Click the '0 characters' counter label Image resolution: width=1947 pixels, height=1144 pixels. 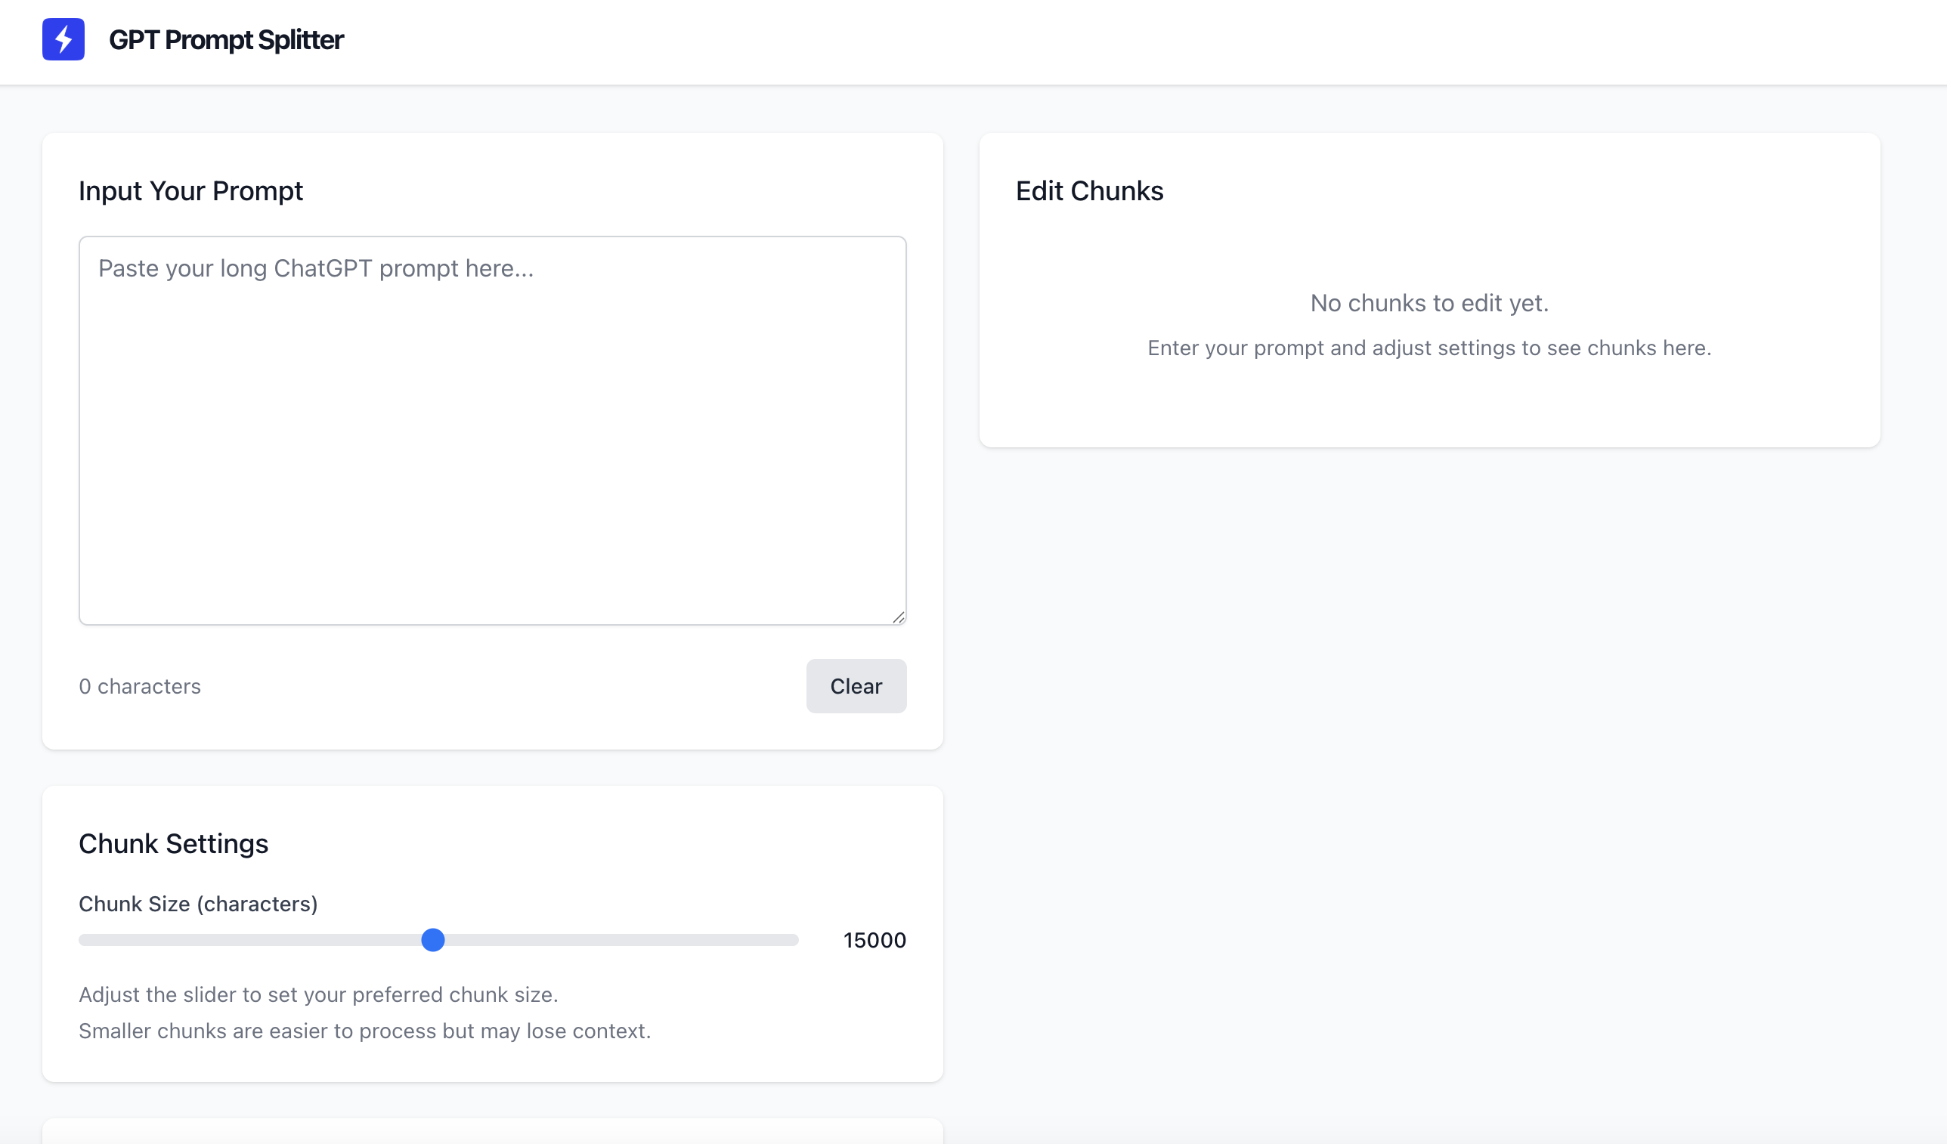(140, 686)
